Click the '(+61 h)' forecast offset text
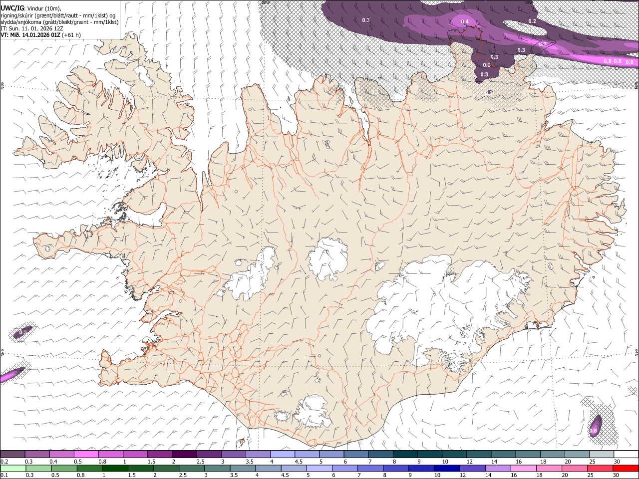 (72, 35)
